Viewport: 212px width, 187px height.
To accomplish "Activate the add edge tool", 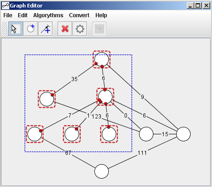I will coord(46,29).
